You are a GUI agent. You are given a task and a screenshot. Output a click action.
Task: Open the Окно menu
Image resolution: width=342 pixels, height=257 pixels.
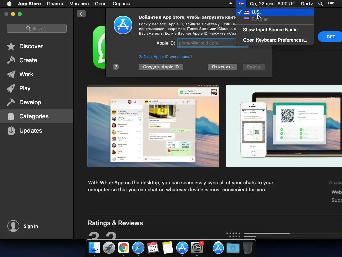tap(101, 4)
